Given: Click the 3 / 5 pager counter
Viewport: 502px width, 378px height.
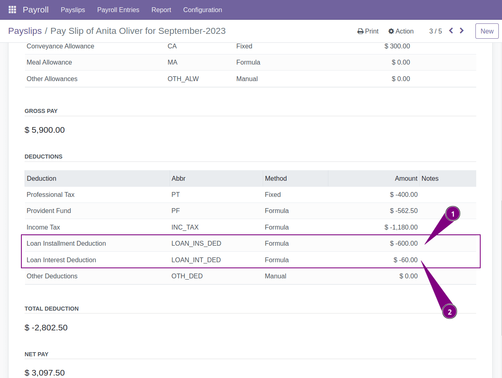Looking at the screenshot, I should pyautogui.click(x=435, y=31).
